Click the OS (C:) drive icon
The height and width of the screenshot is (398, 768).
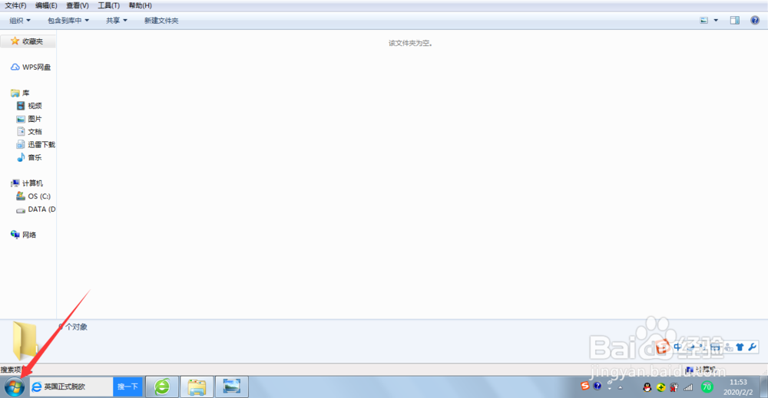21,196
